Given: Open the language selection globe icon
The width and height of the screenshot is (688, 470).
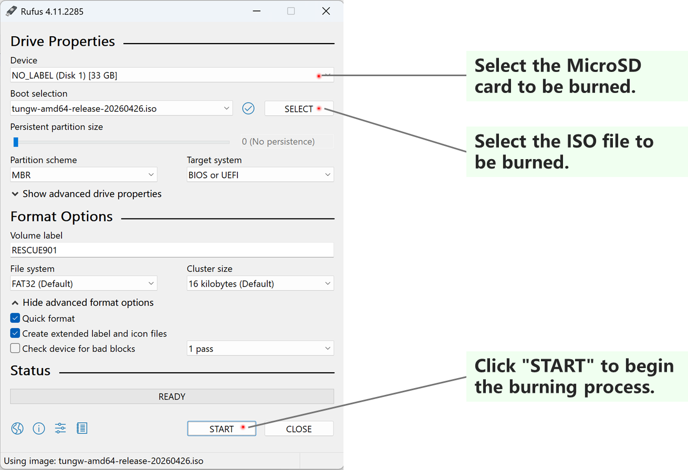Looking at the screenshot, I should coord(17,429).
